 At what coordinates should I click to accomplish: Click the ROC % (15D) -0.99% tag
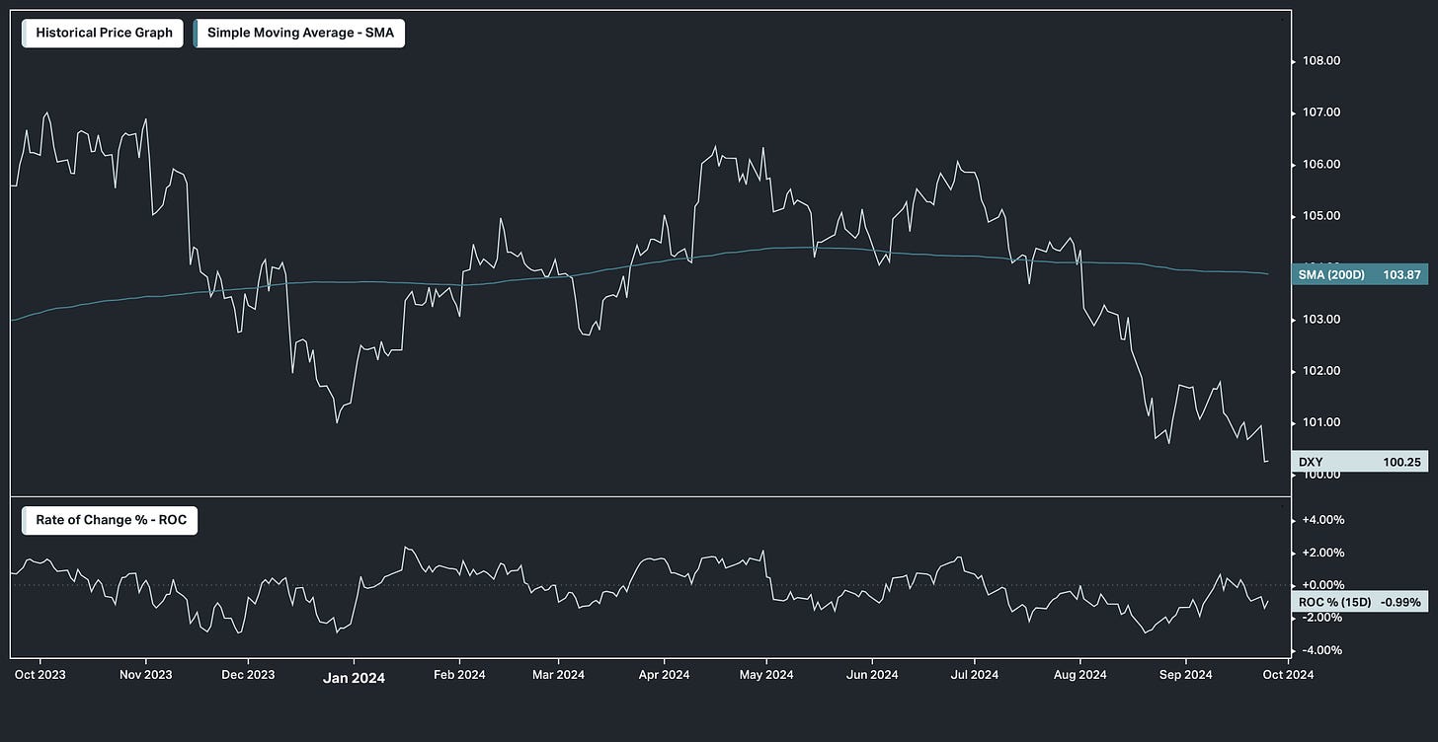coord(1360,602)
